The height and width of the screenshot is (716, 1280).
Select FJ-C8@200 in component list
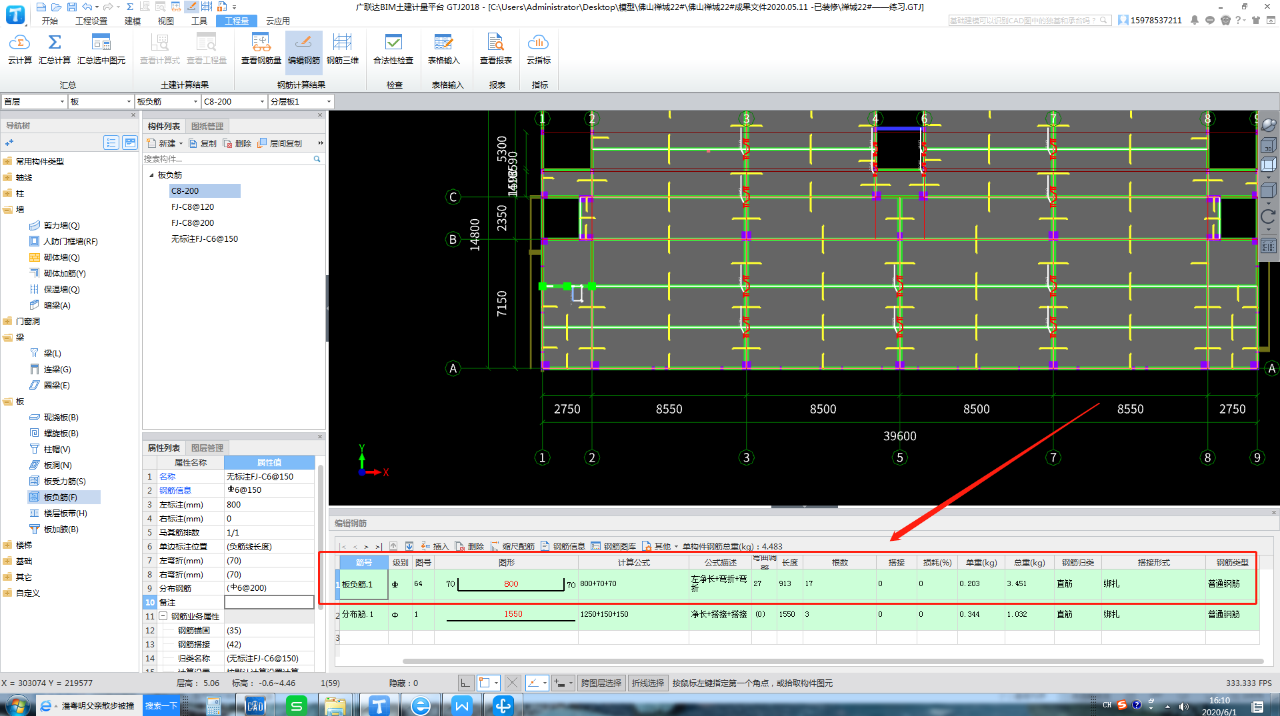[x=193, y=222]
